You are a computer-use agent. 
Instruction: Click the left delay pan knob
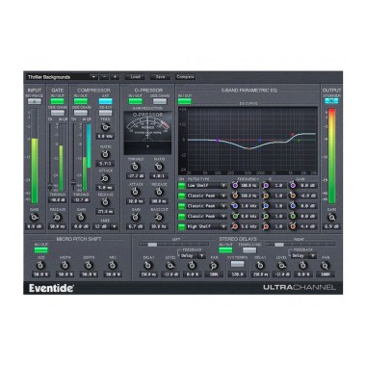pos(214,266)
